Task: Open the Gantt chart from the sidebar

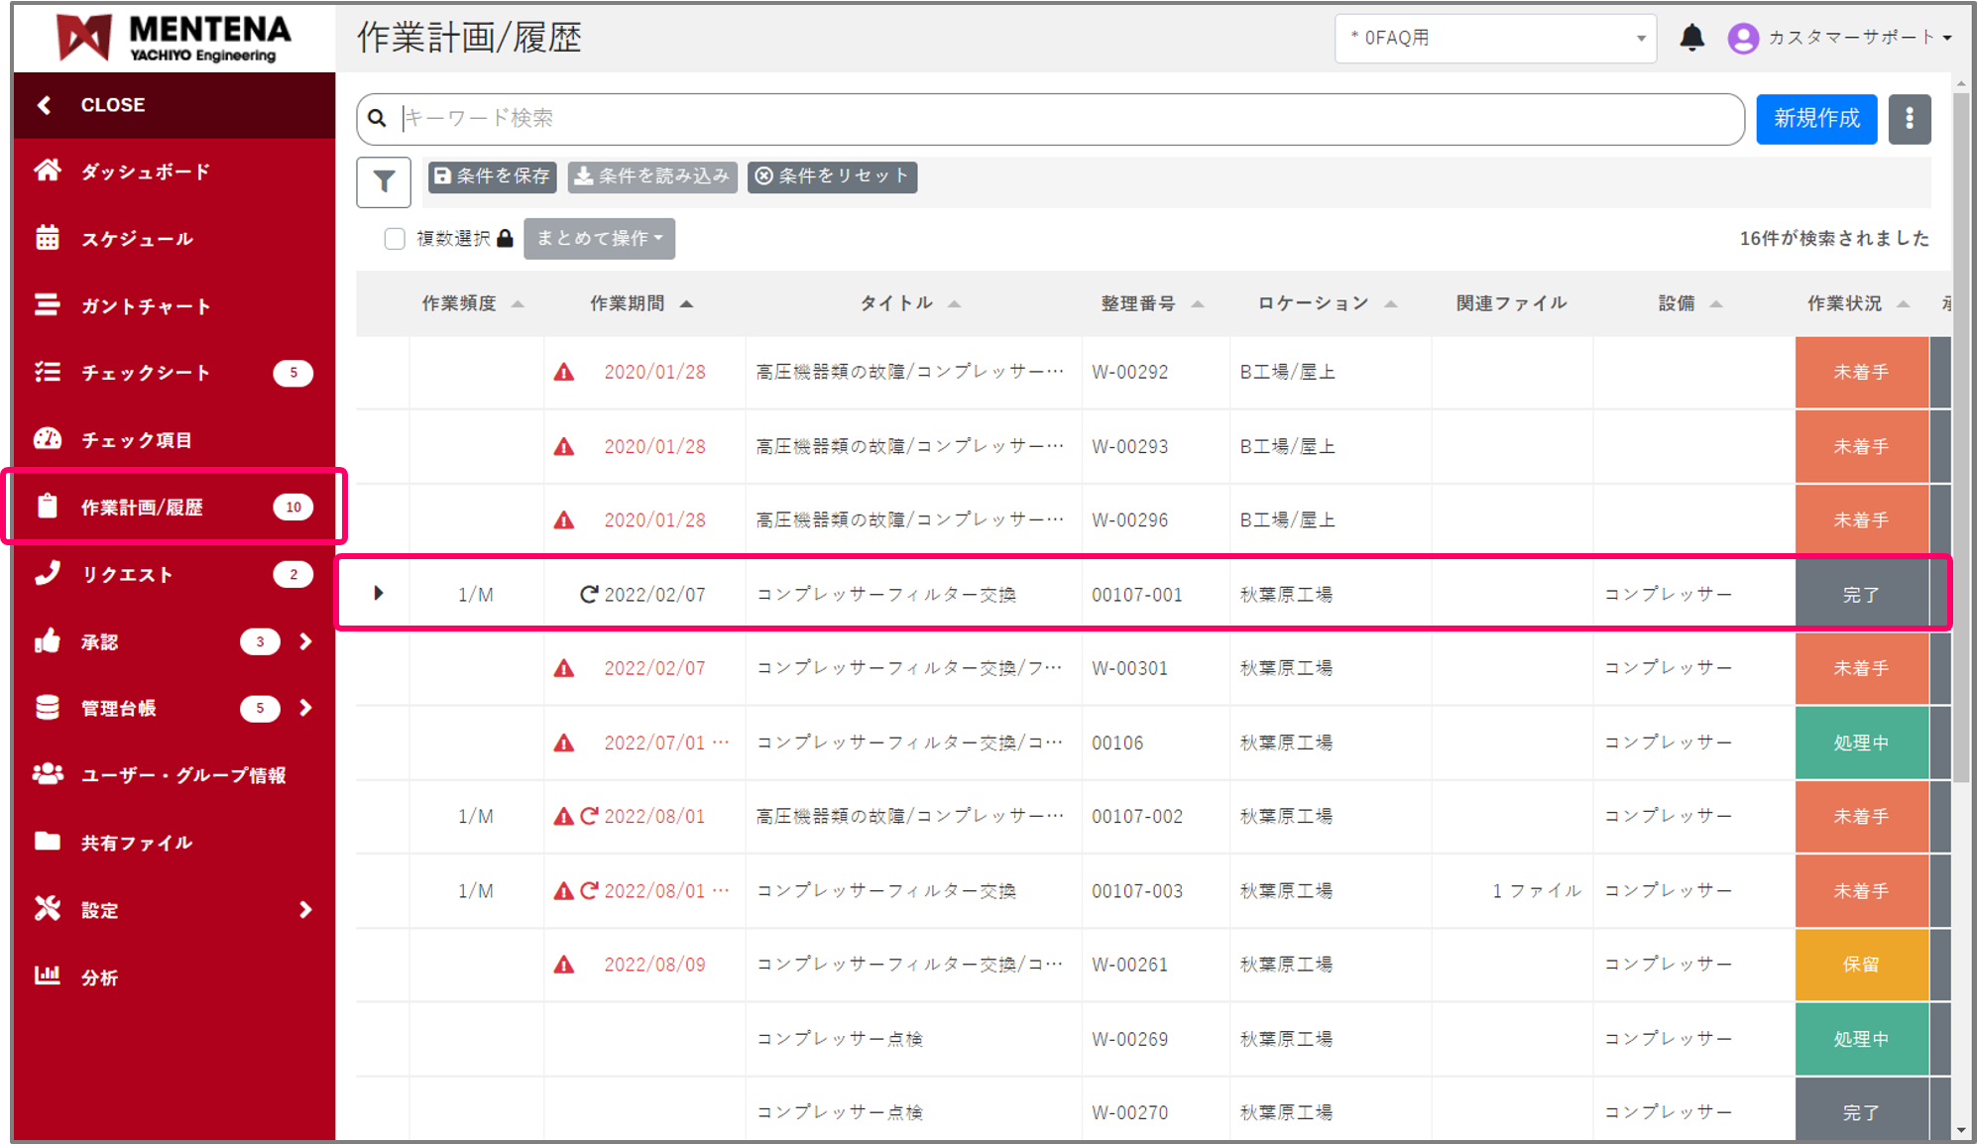Action: click(145, 305)
